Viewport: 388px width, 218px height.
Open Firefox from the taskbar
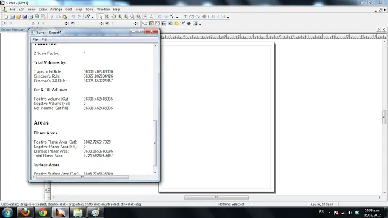(25, 213)
